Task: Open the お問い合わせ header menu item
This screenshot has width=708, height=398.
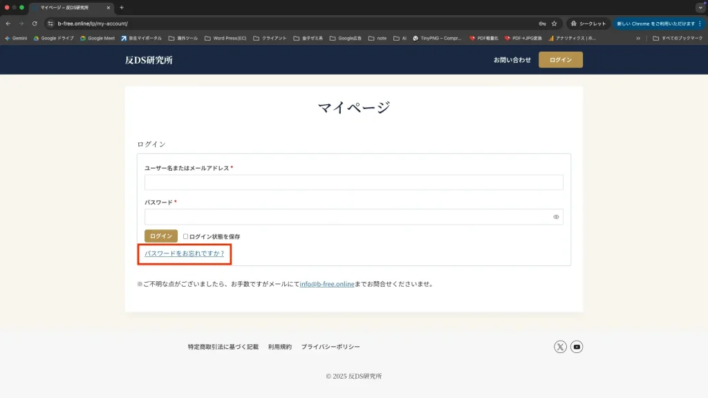Action: 512,60
